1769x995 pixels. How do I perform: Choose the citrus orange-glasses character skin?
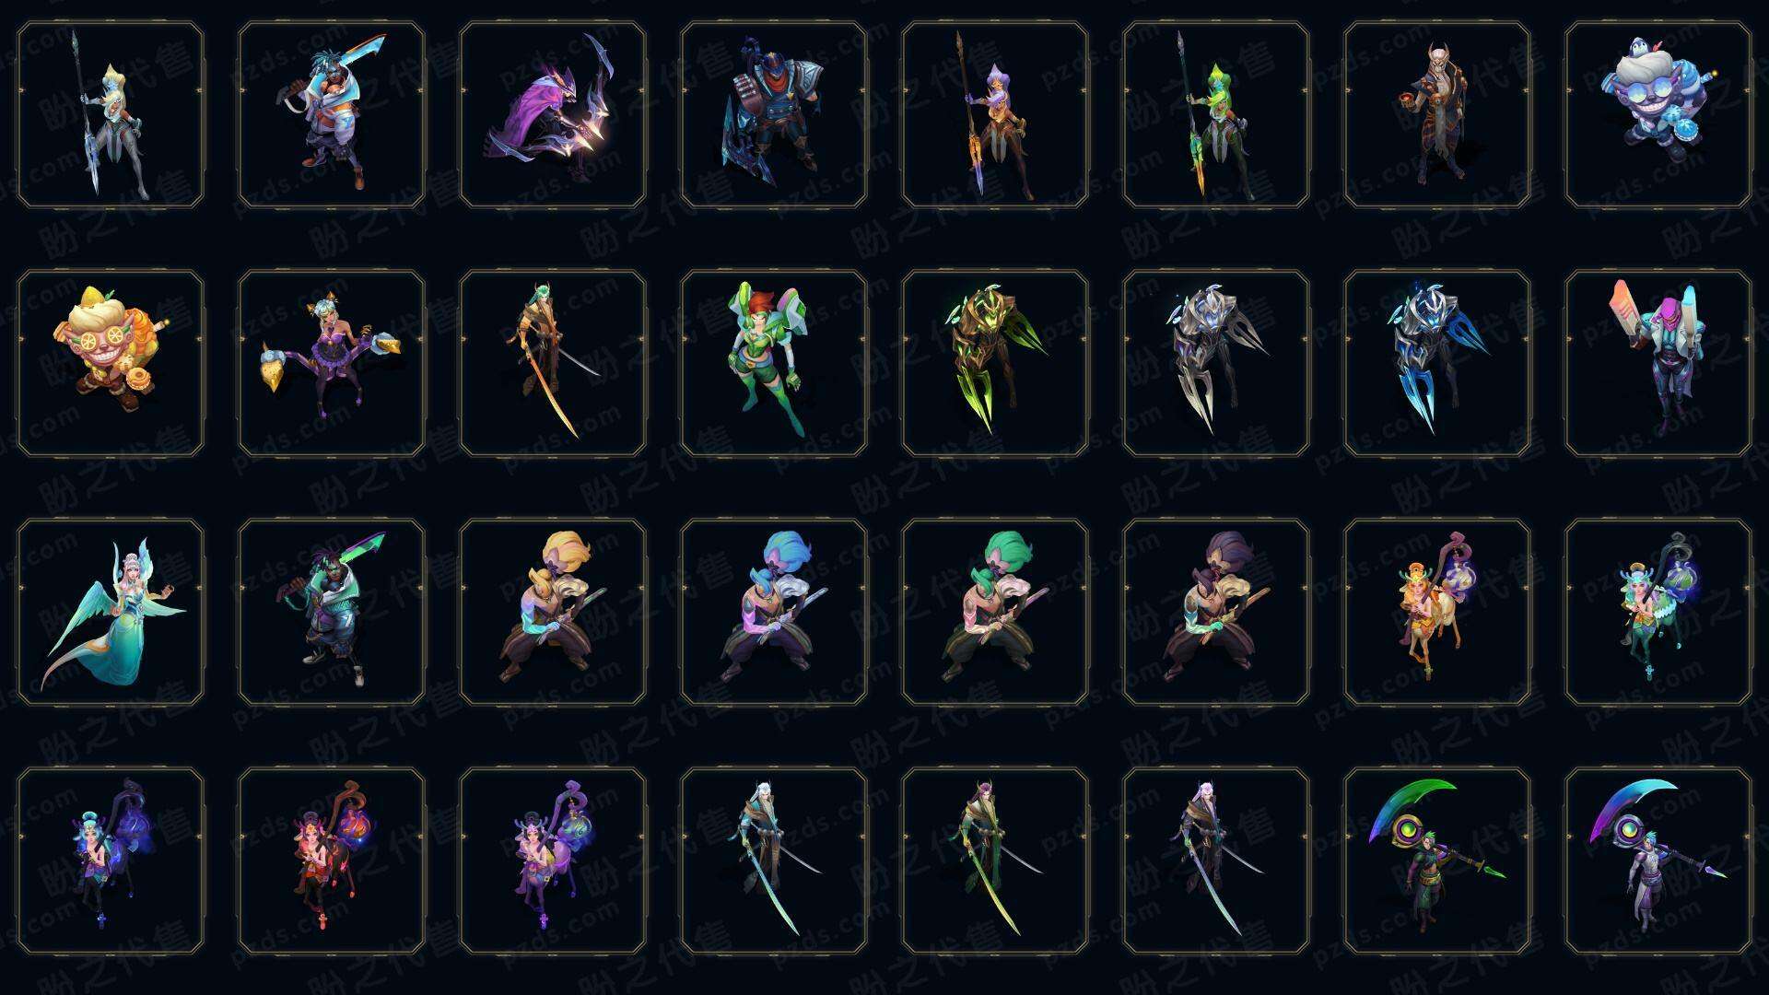pos(111,363)
